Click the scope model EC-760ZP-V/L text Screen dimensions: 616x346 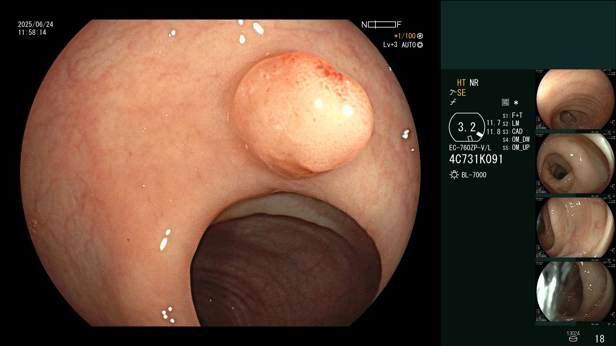click(x=470, y=148)
